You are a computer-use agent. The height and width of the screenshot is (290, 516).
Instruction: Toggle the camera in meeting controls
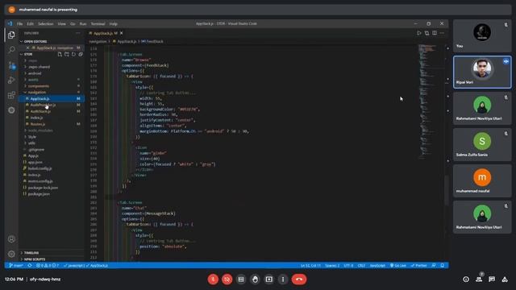227,280
